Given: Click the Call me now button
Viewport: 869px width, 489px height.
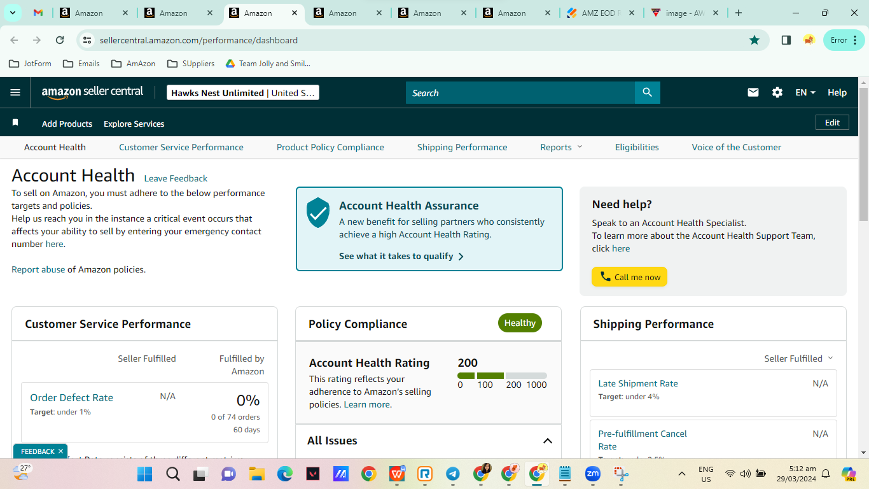Looking at the screenshot, I should (x=630, y=277).
